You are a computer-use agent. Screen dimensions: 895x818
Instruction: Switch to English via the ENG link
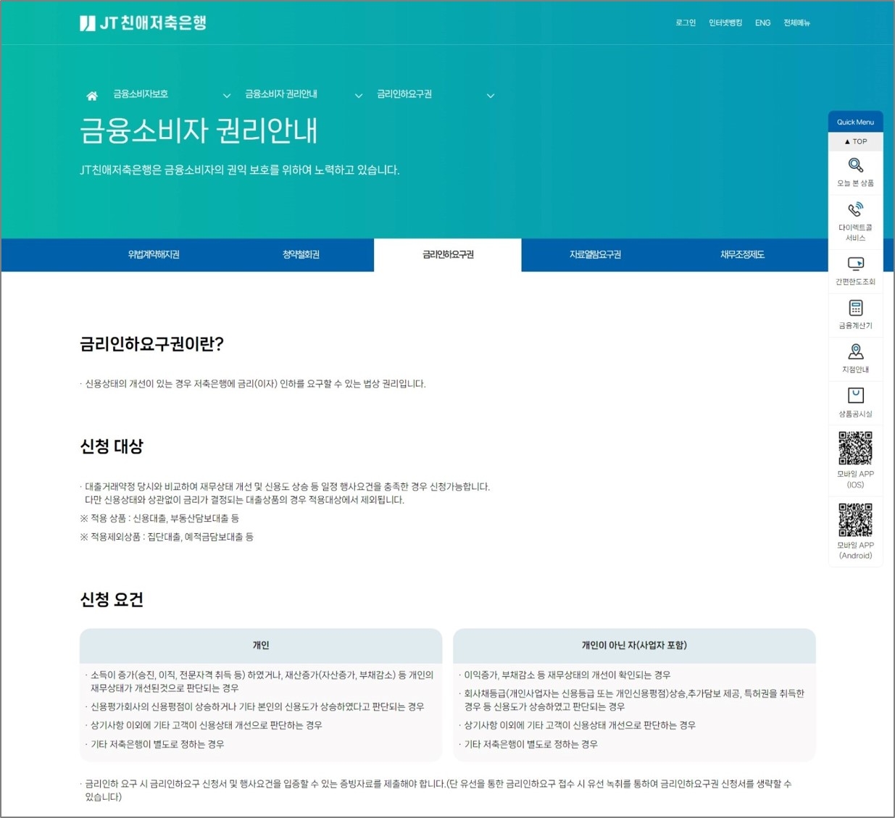click(762, 22)
